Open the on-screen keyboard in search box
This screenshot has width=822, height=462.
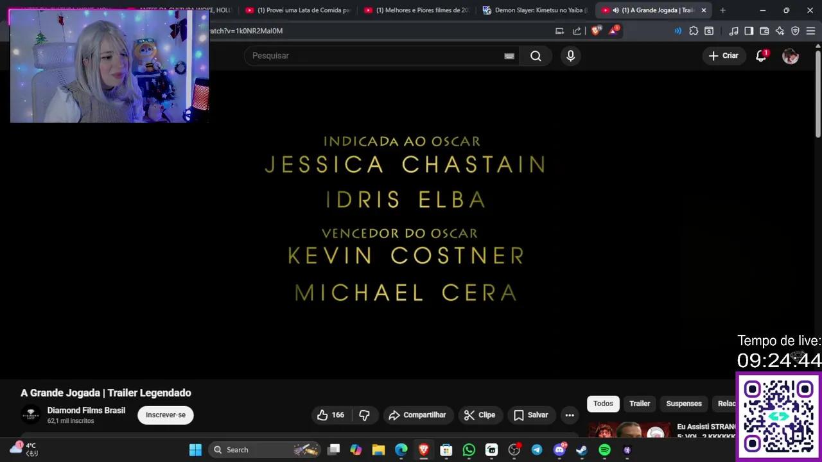(x=509, y=56)
